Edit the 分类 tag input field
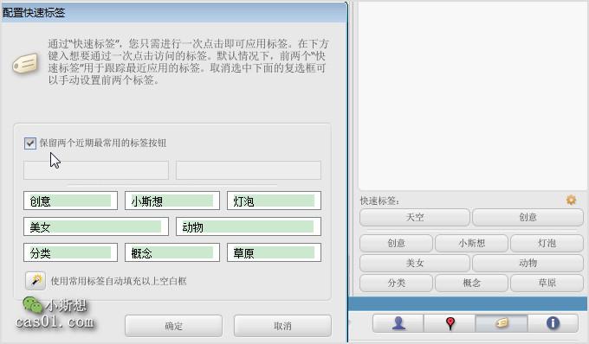Screen dimensions: 589x344 [x=71, y=252]
